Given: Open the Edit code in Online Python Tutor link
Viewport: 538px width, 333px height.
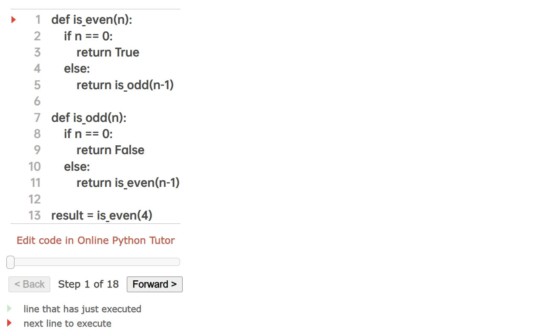Looking at the screenshot, I should tap(96, 240).
